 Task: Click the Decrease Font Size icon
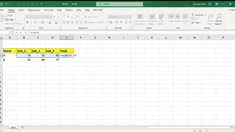(x=58, y=16)
